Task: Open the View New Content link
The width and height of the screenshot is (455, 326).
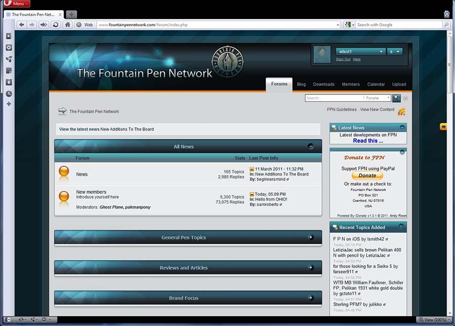Action: click(x=377, y=110)
